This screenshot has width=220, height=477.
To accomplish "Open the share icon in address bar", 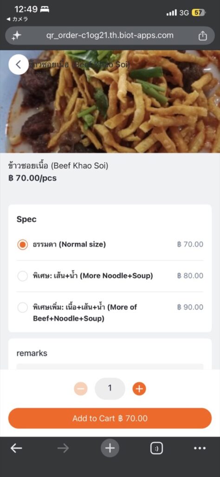I will [x=202, y=36].
